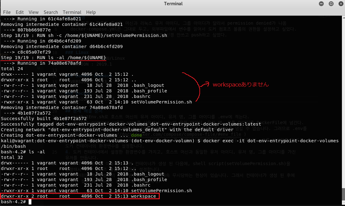Click the cursor after the final bash-4.2# prompt
Screen dimensions: 345x206
click(x=30, y=202)
